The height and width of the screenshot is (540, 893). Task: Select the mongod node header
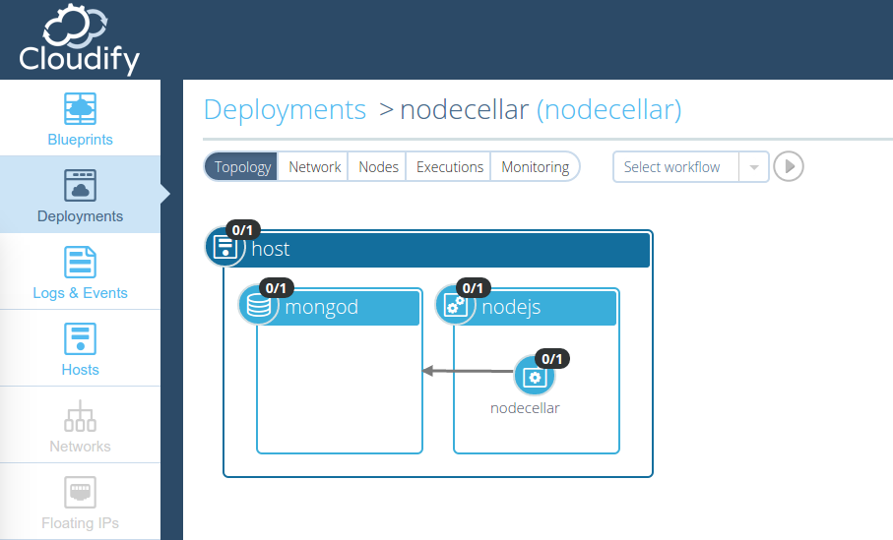tap(340, 308)
